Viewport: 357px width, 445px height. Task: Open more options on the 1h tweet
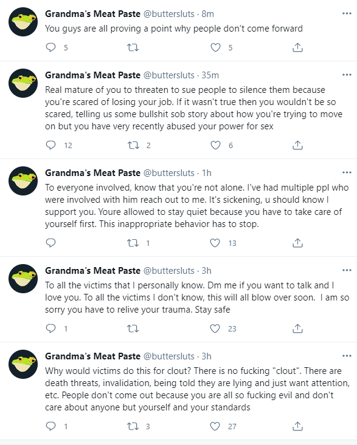347,172
